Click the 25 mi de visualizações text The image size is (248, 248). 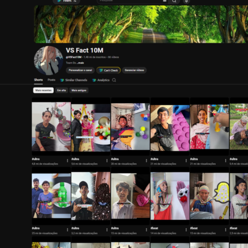tap(44, 233)
